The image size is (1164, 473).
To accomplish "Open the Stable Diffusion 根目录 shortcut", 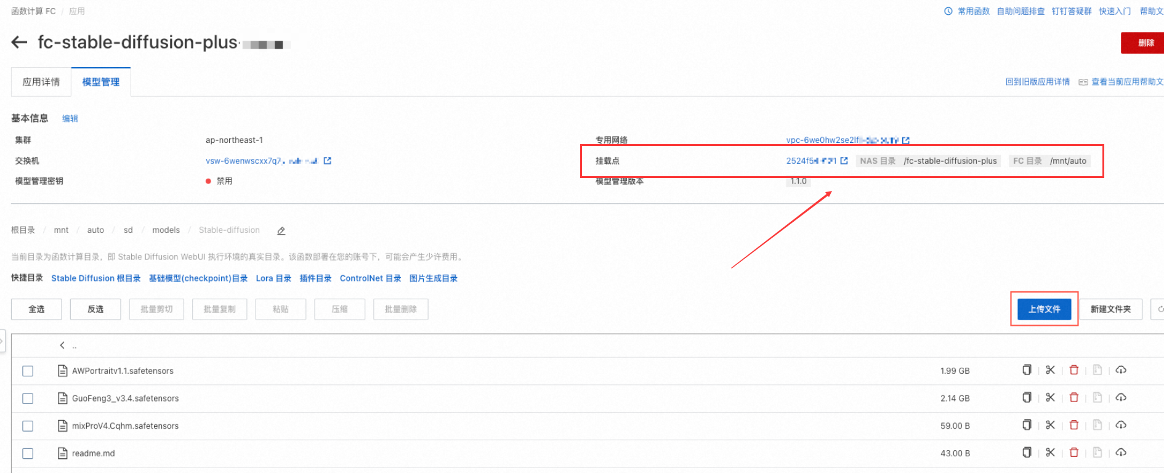I will click(x=96, y=278).
